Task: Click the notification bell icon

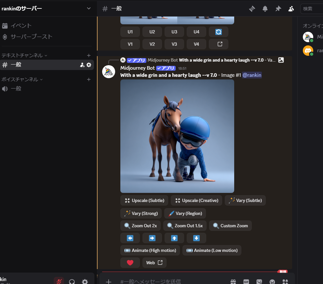Action: pos(265,9)
